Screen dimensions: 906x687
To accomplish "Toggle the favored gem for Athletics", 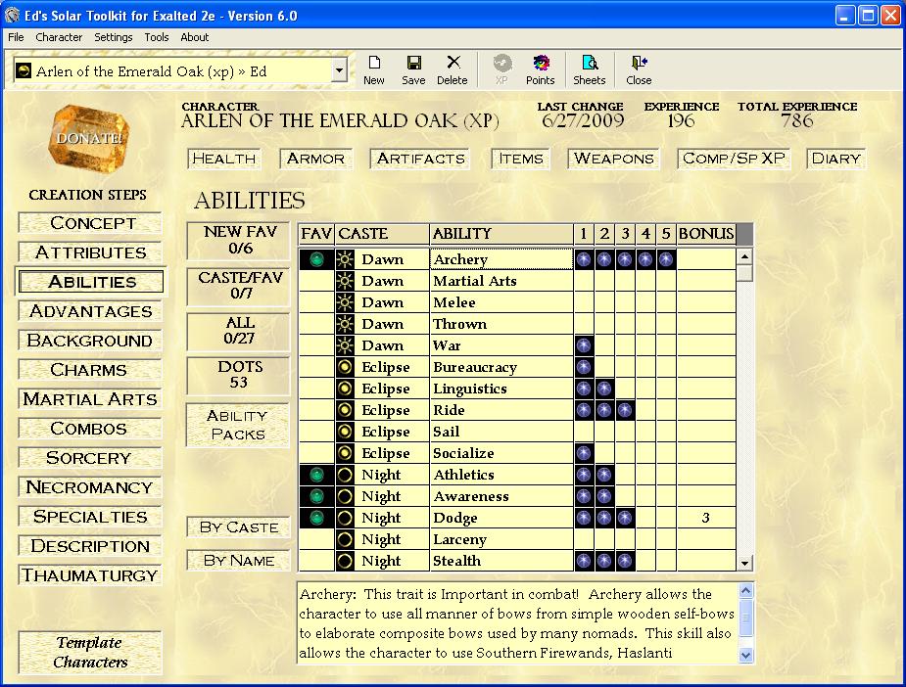I will [316, 475].
